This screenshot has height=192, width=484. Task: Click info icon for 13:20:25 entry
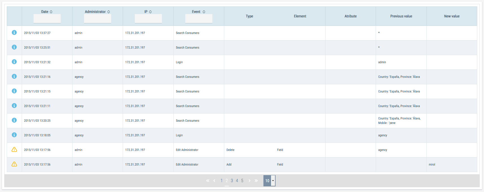14,120
